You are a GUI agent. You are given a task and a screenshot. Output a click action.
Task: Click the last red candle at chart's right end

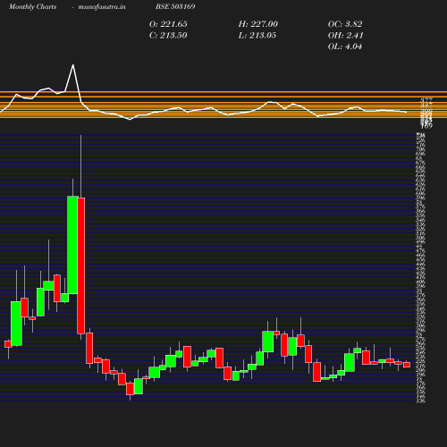pyautogui.click(x=407, y=365)
